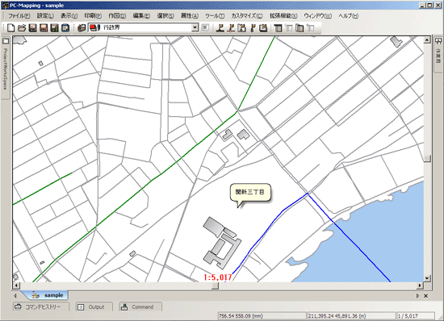
Task: Click the tiled windows panel icon
Action: 299,27
